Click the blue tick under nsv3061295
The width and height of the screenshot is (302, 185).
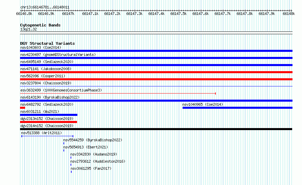pos(71,172)
